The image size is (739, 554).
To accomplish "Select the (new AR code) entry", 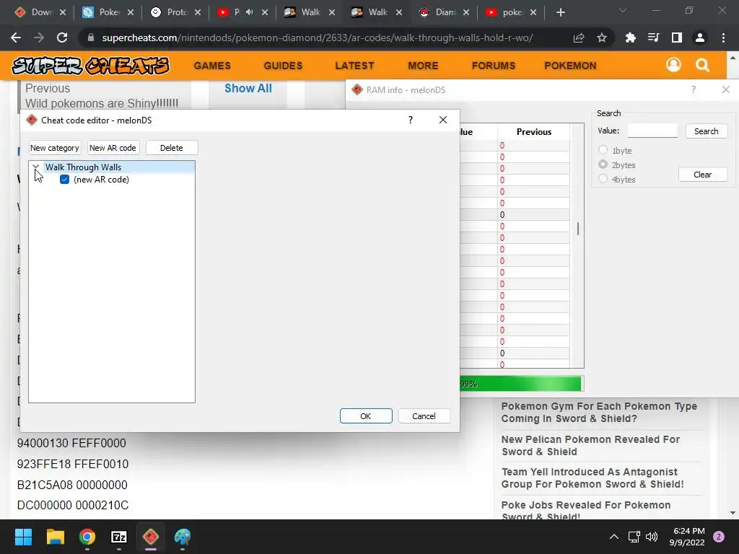I will coord(101,180).
